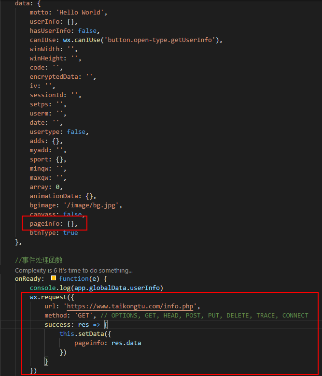Image resolution: width=322 pixels, height=376 pixels.
Task: Click the line "code: '',"
Action: pyautogui.click(x=46, y=68)
